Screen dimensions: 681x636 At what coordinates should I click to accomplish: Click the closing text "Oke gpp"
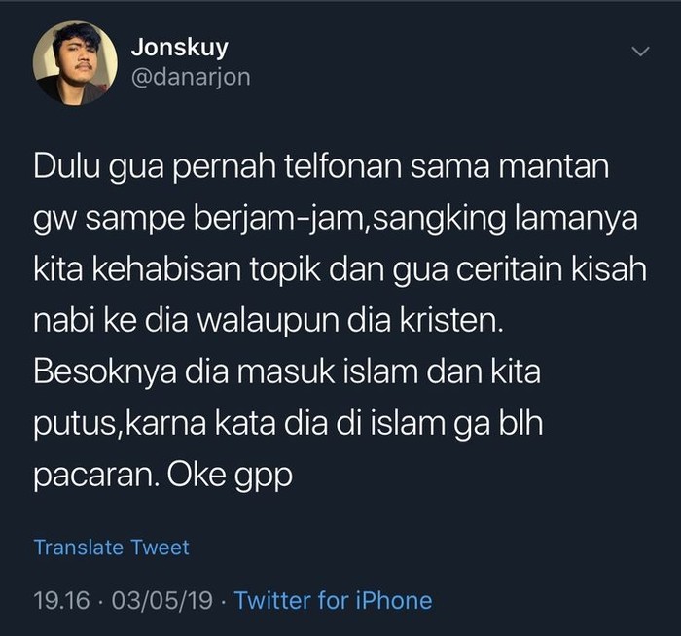230,477
